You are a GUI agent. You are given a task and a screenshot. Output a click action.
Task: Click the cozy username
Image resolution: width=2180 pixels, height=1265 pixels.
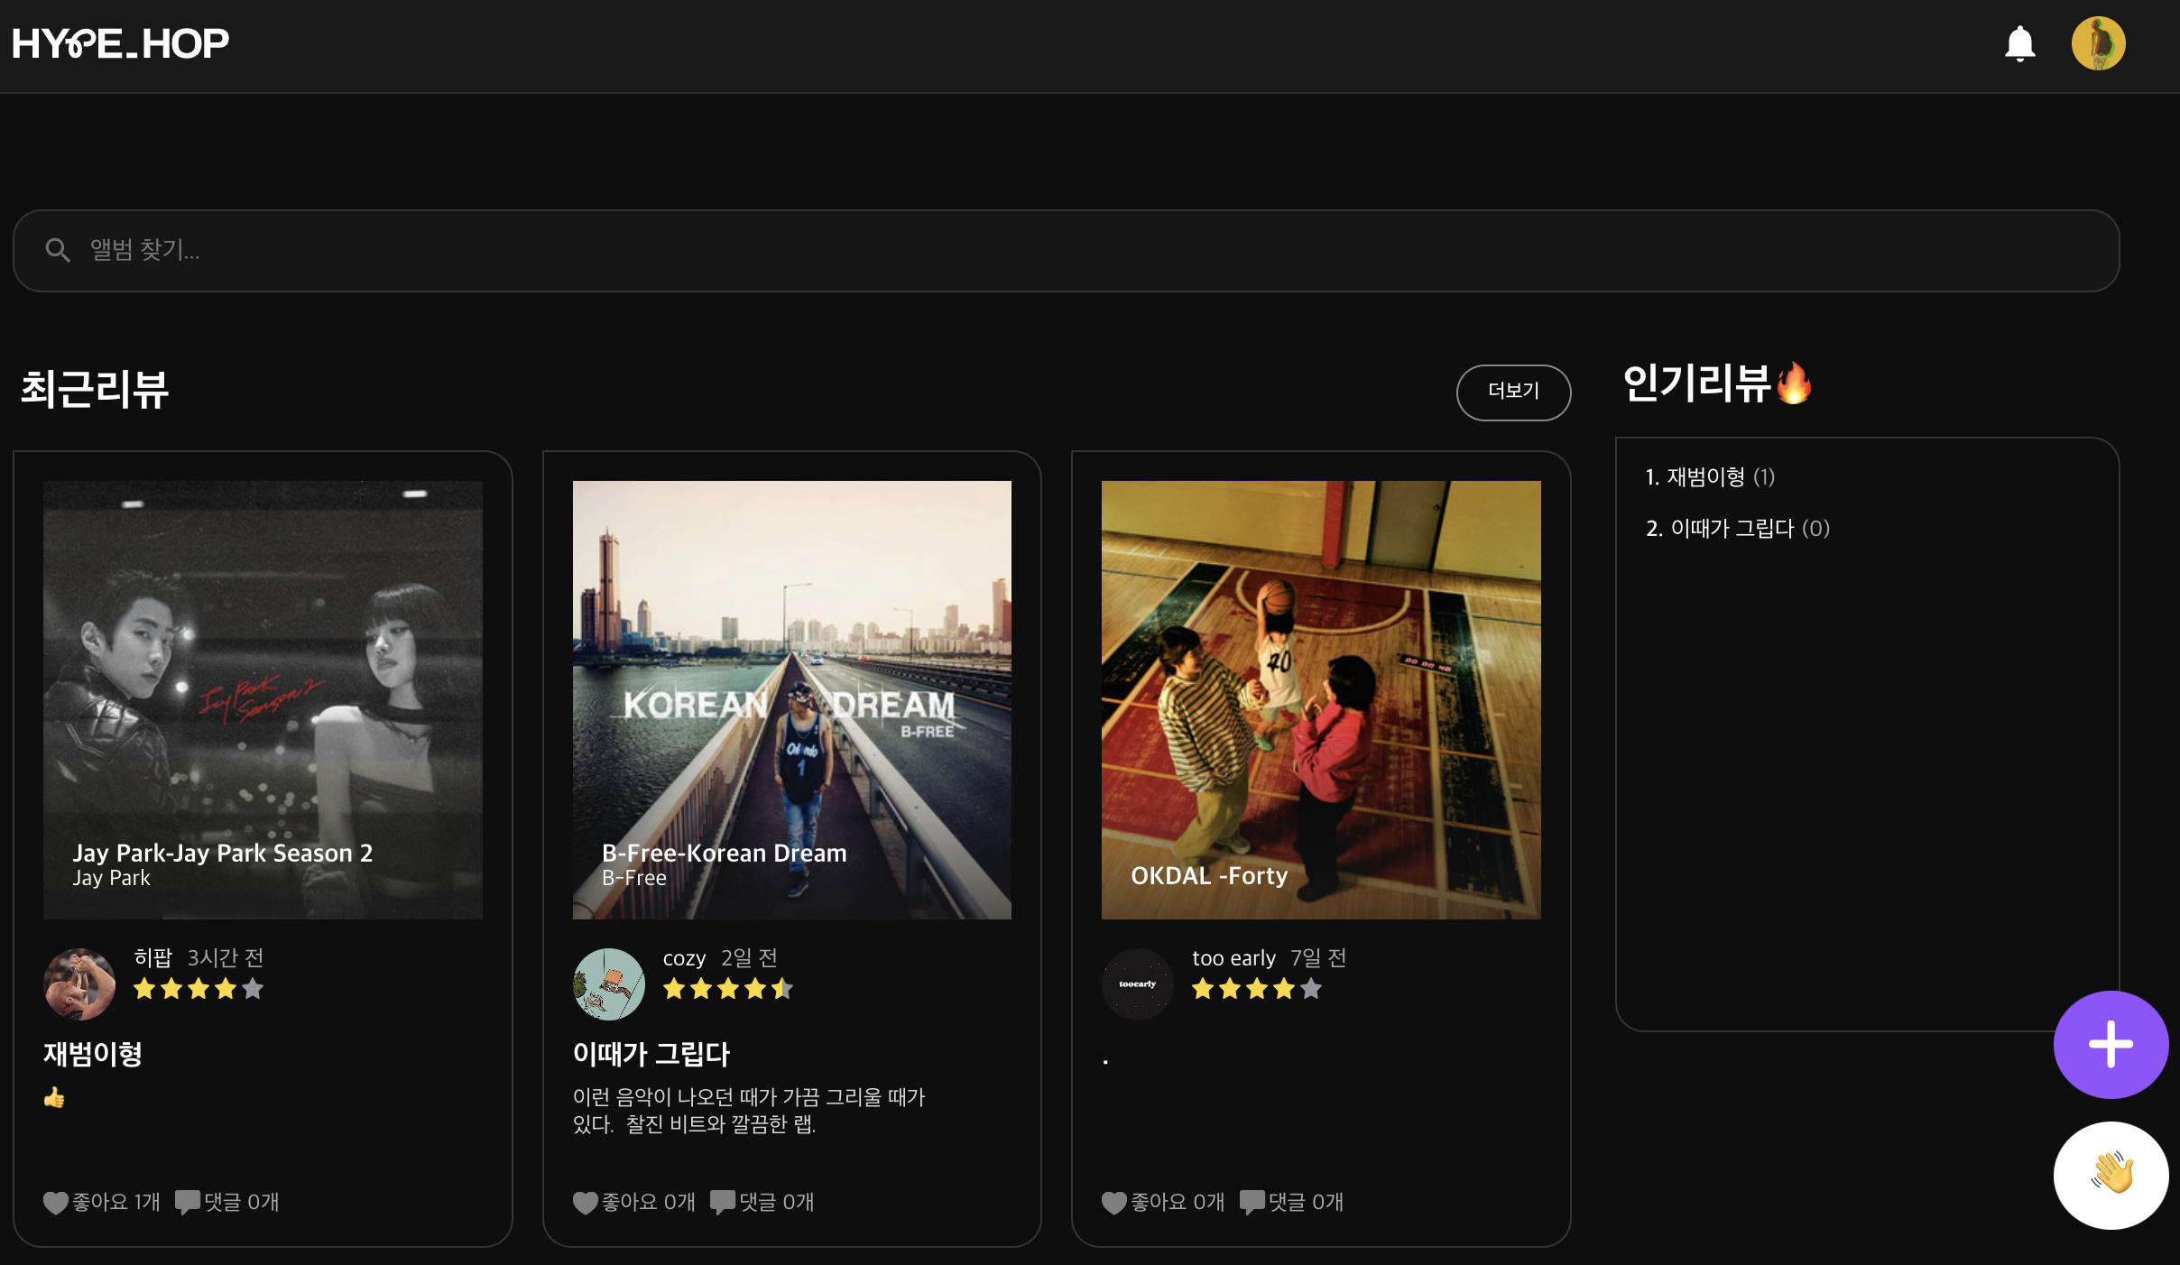684,958
